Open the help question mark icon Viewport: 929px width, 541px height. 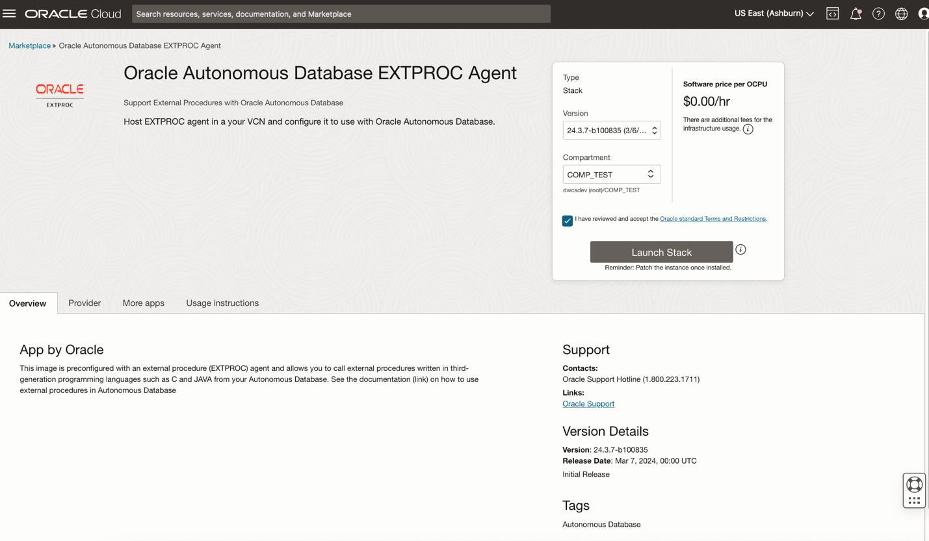coord(878,13)
